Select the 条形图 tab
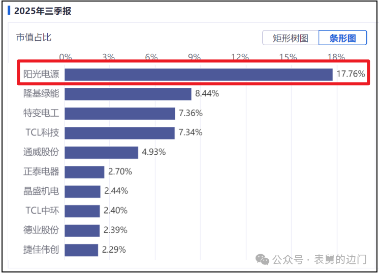This screenshot has width=379, height=275. [x=342, y=38]
